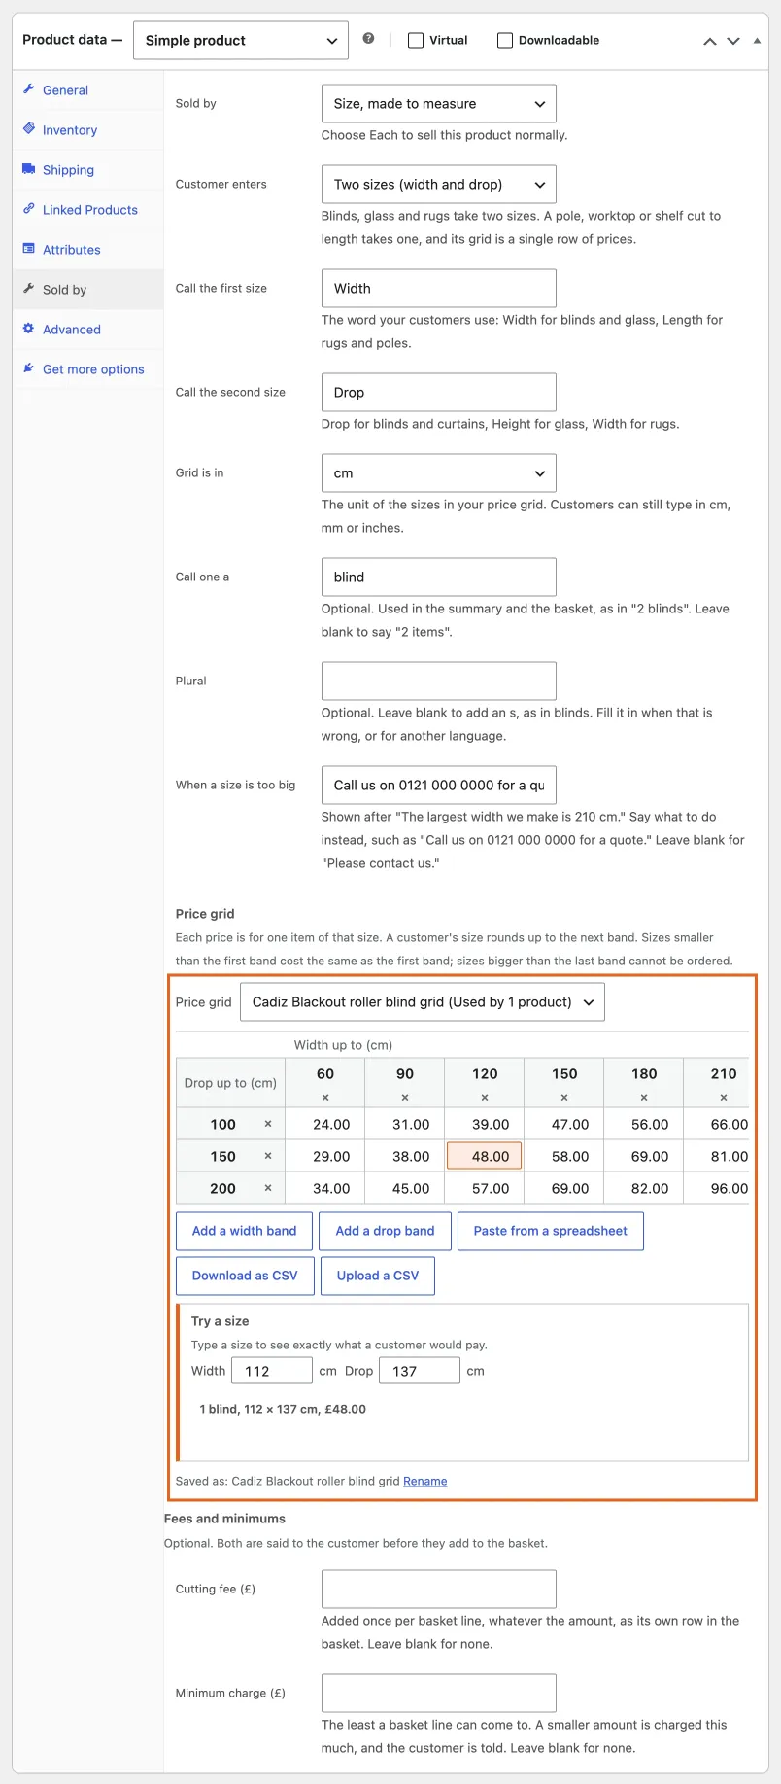Image resolution: width=781 pixels, height=1784 pixels.
Task: Open the Grid is in unit dropdown
Action: click(439, 473)
